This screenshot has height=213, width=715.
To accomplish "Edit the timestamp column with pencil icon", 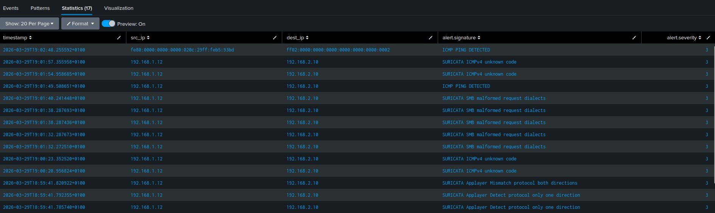I will (119, 37).
